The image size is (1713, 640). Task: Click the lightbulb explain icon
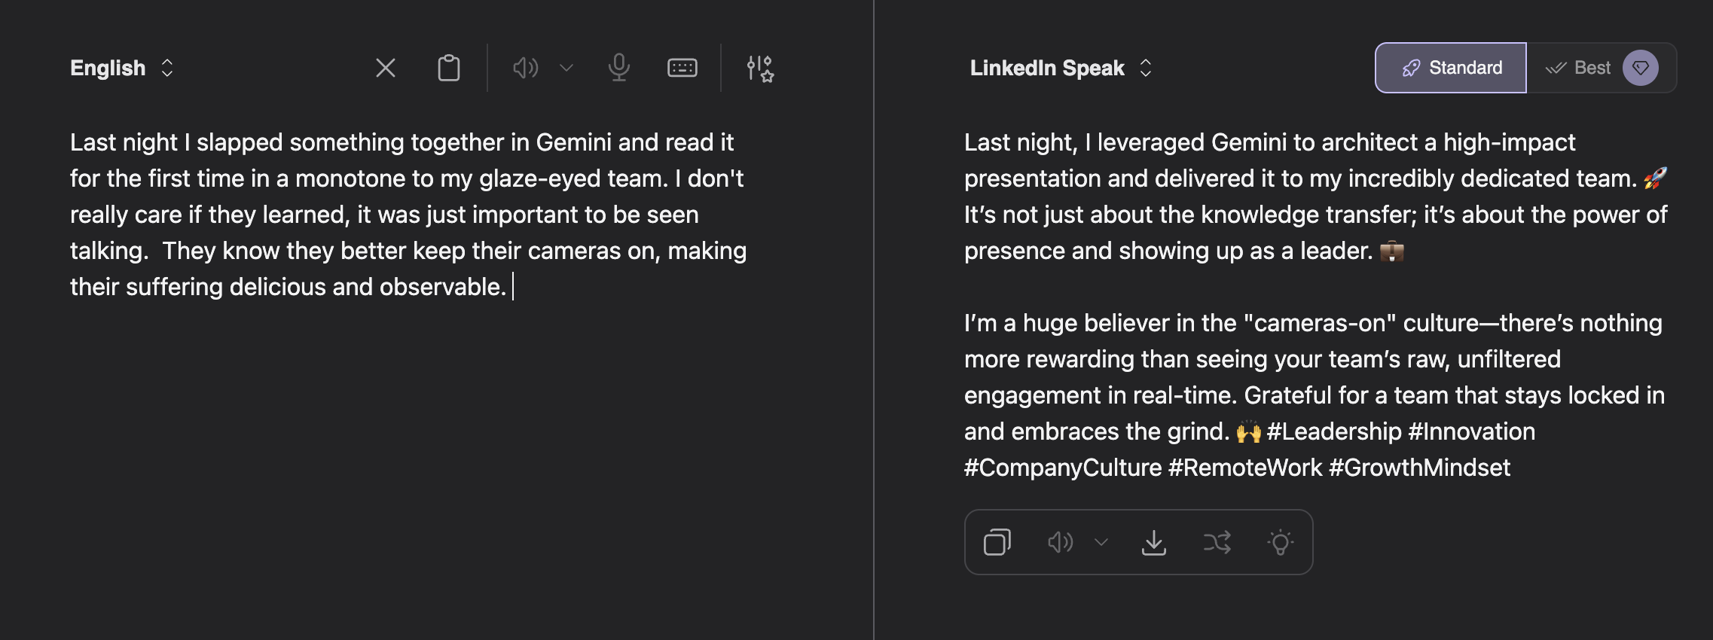pyautogui.click(x=1280, y=542)
